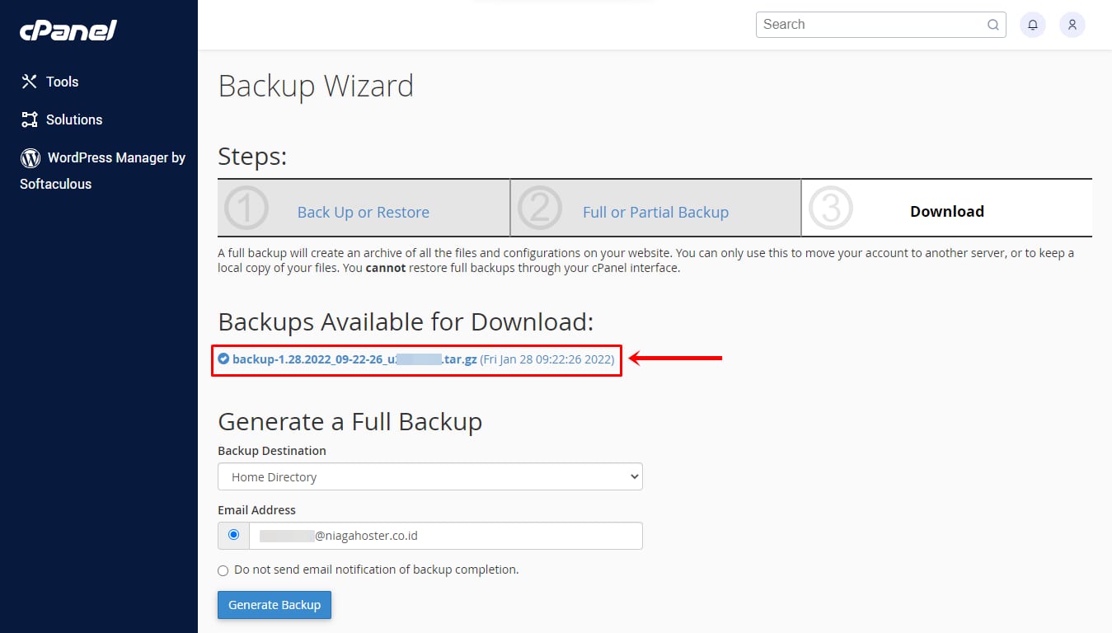Go to step 2 Full or Partial Backup
The image size is (1112, 633).
655,212
